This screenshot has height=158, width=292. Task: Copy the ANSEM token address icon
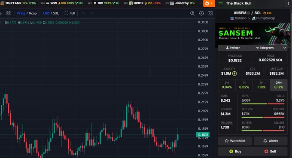point(249,13)
